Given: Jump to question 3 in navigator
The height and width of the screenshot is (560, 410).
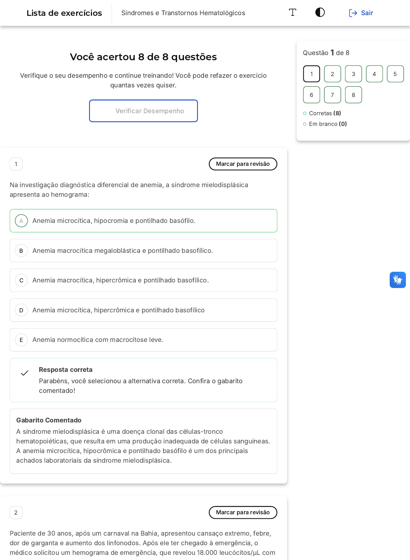Looking at the screenshot, I should click(353, 74).
